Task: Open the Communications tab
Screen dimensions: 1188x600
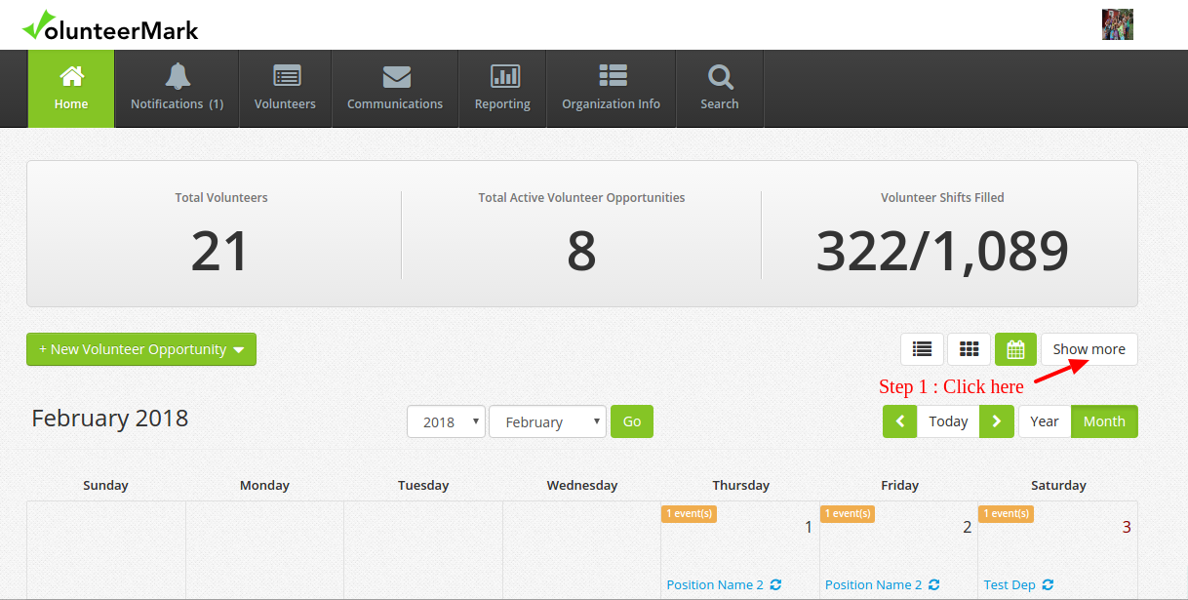Action: point(395,89)
